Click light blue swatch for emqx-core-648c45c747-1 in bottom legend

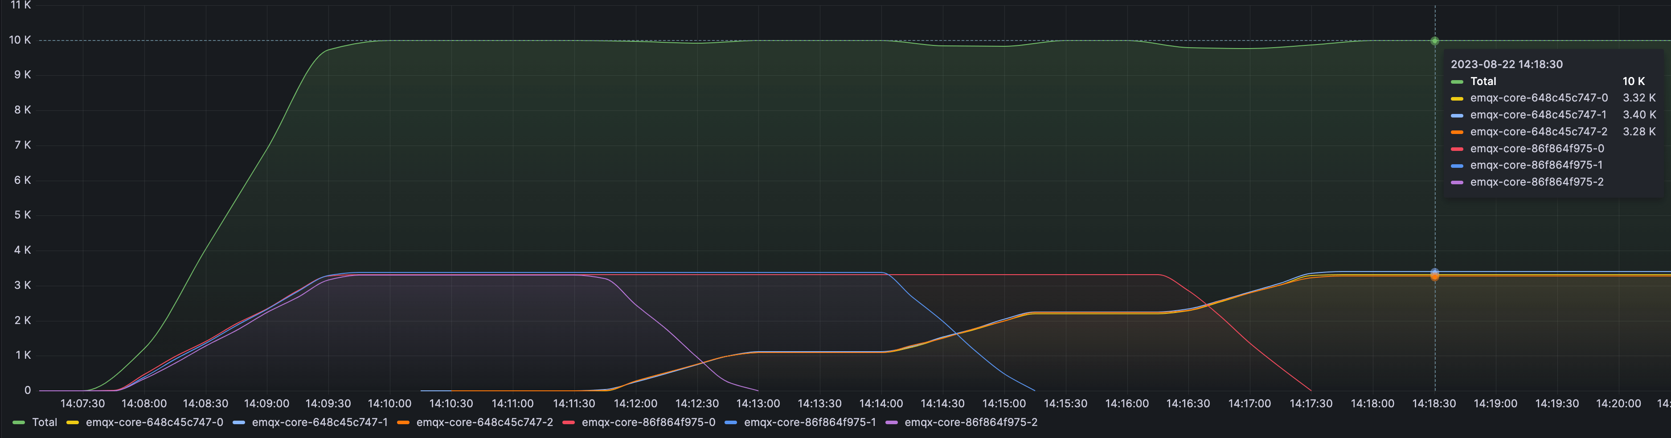click(238, 422)
